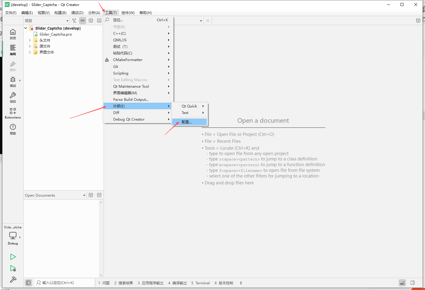The height and width of the screenshot is (290, 425).
Task: Select the 外部(E) menu entry
Action: pos(138,106)
